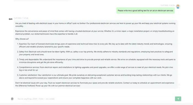Copy the assistant reply using the faint copy icon

coord(179,85)
